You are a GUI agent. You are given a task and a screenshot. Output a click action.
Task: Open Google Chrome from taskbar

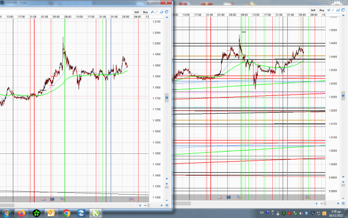point(66,214)
